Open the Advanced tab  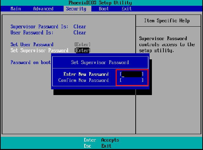(43, 9)
